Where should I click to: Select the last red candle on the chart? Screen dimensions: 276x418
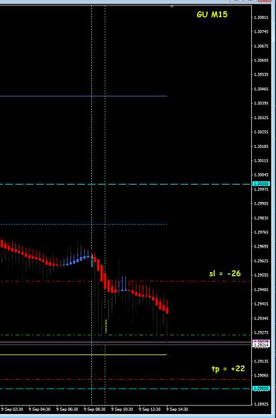(x=167, y=310)
